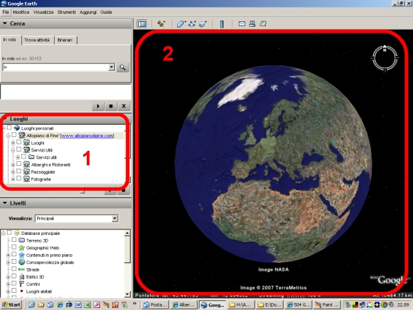Image resolution: width=413 pixels, height=310 pixels.
Task: Tick the Altopiano di Pine' checkbox
Action: pos(14,135)
